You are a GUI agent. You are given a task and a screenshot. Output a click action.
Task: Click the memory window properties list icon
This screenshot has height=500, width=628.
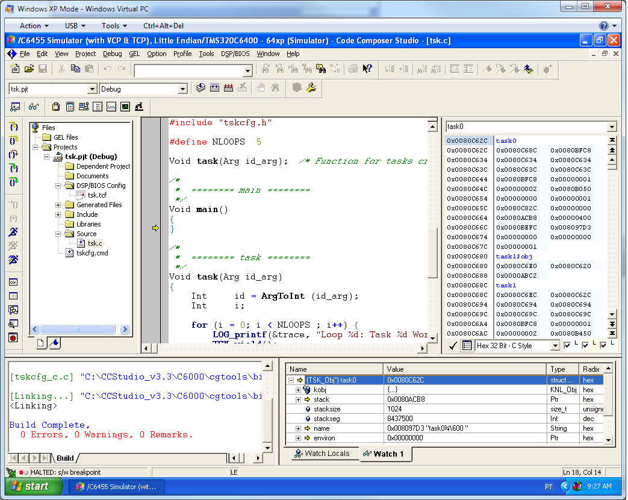tap(467, 345)
